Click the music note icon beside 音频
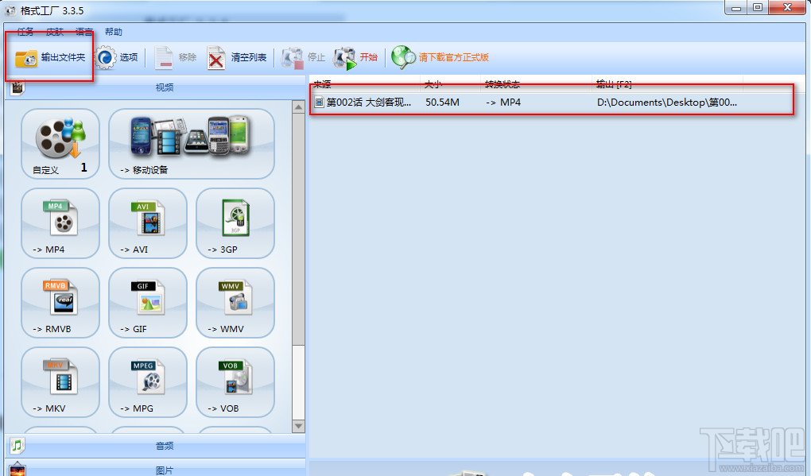811x476 pixels. coord(17,446)
